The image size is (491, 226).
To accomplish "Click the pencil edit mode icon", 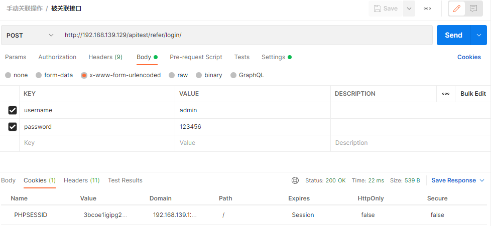I will pyautogui.click(x=457, y=9).
